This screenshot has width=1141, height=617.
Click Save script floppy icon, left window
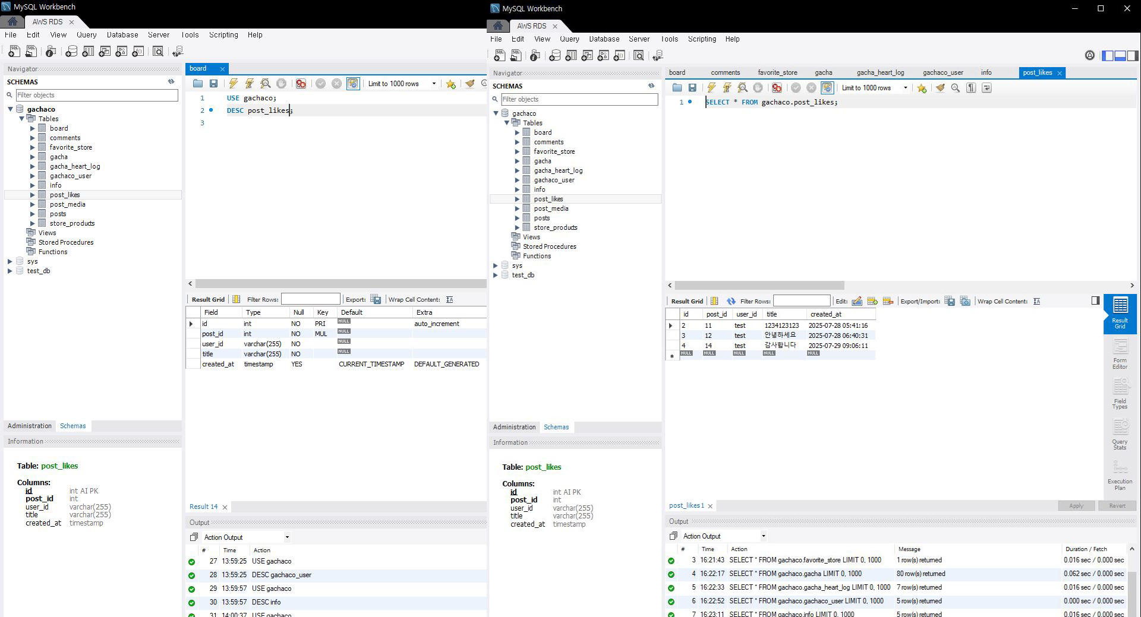coord(213,84)
